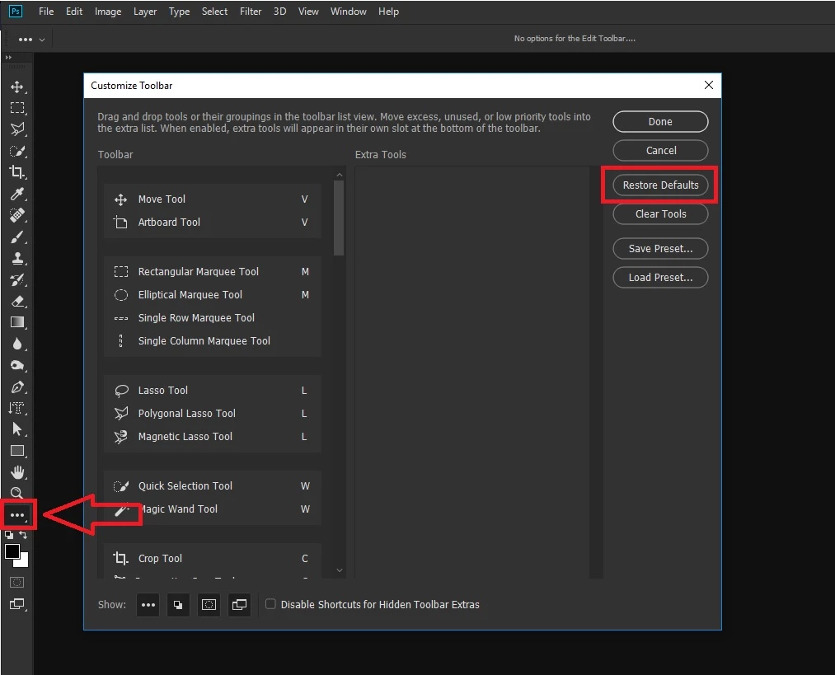Select the Hand tool in left toolbar
The image size is (835, 675).
coord(17,472)
